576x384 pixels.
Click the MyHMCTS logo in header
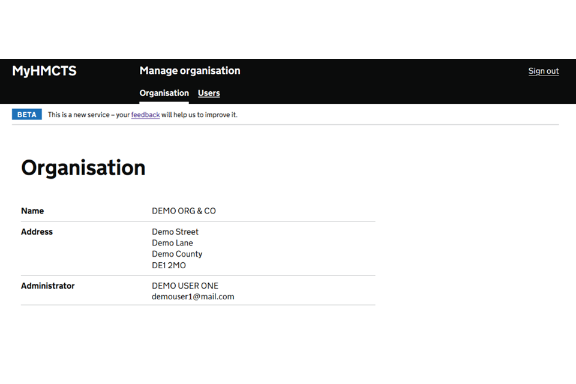[44, 71]
